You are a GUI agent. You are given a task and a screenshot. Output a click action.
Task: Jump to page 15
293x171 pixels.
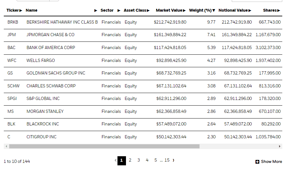pos(167,160)
